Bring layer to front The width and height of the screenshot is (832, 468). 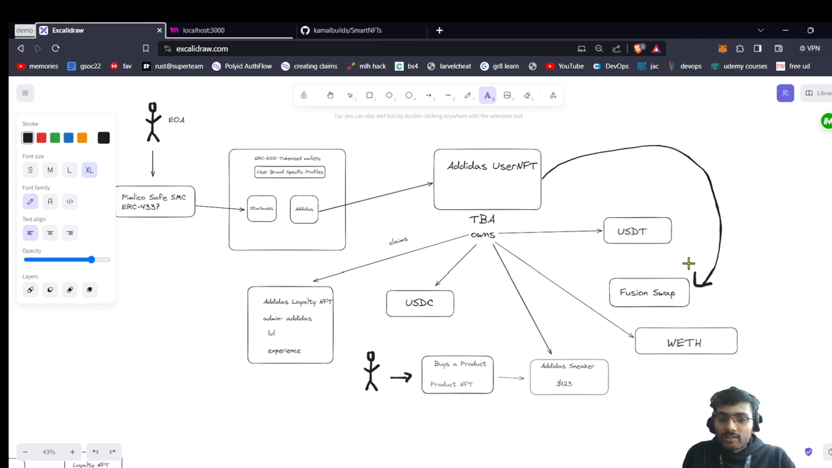pyautogui.click(x=89, y=290)
